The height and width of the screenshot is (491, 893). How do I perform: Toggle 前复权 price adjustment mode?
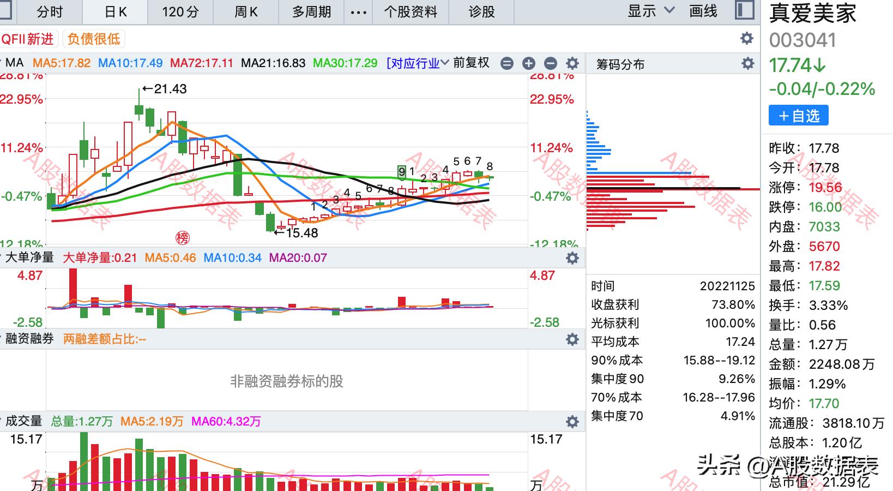[471, 63]
